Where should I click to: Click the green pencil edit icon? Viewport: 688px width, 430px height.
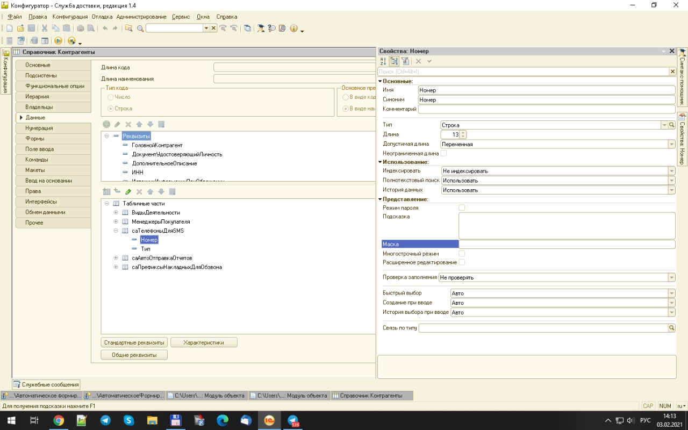(128, 192)
